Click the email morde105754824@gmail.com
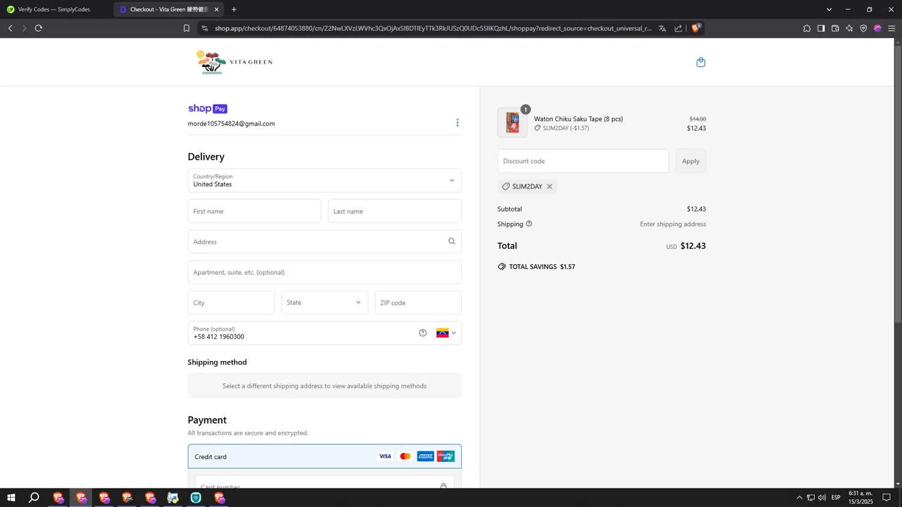Screen dimensions: 902x507 pyautogui.click(x=232, y=124)
